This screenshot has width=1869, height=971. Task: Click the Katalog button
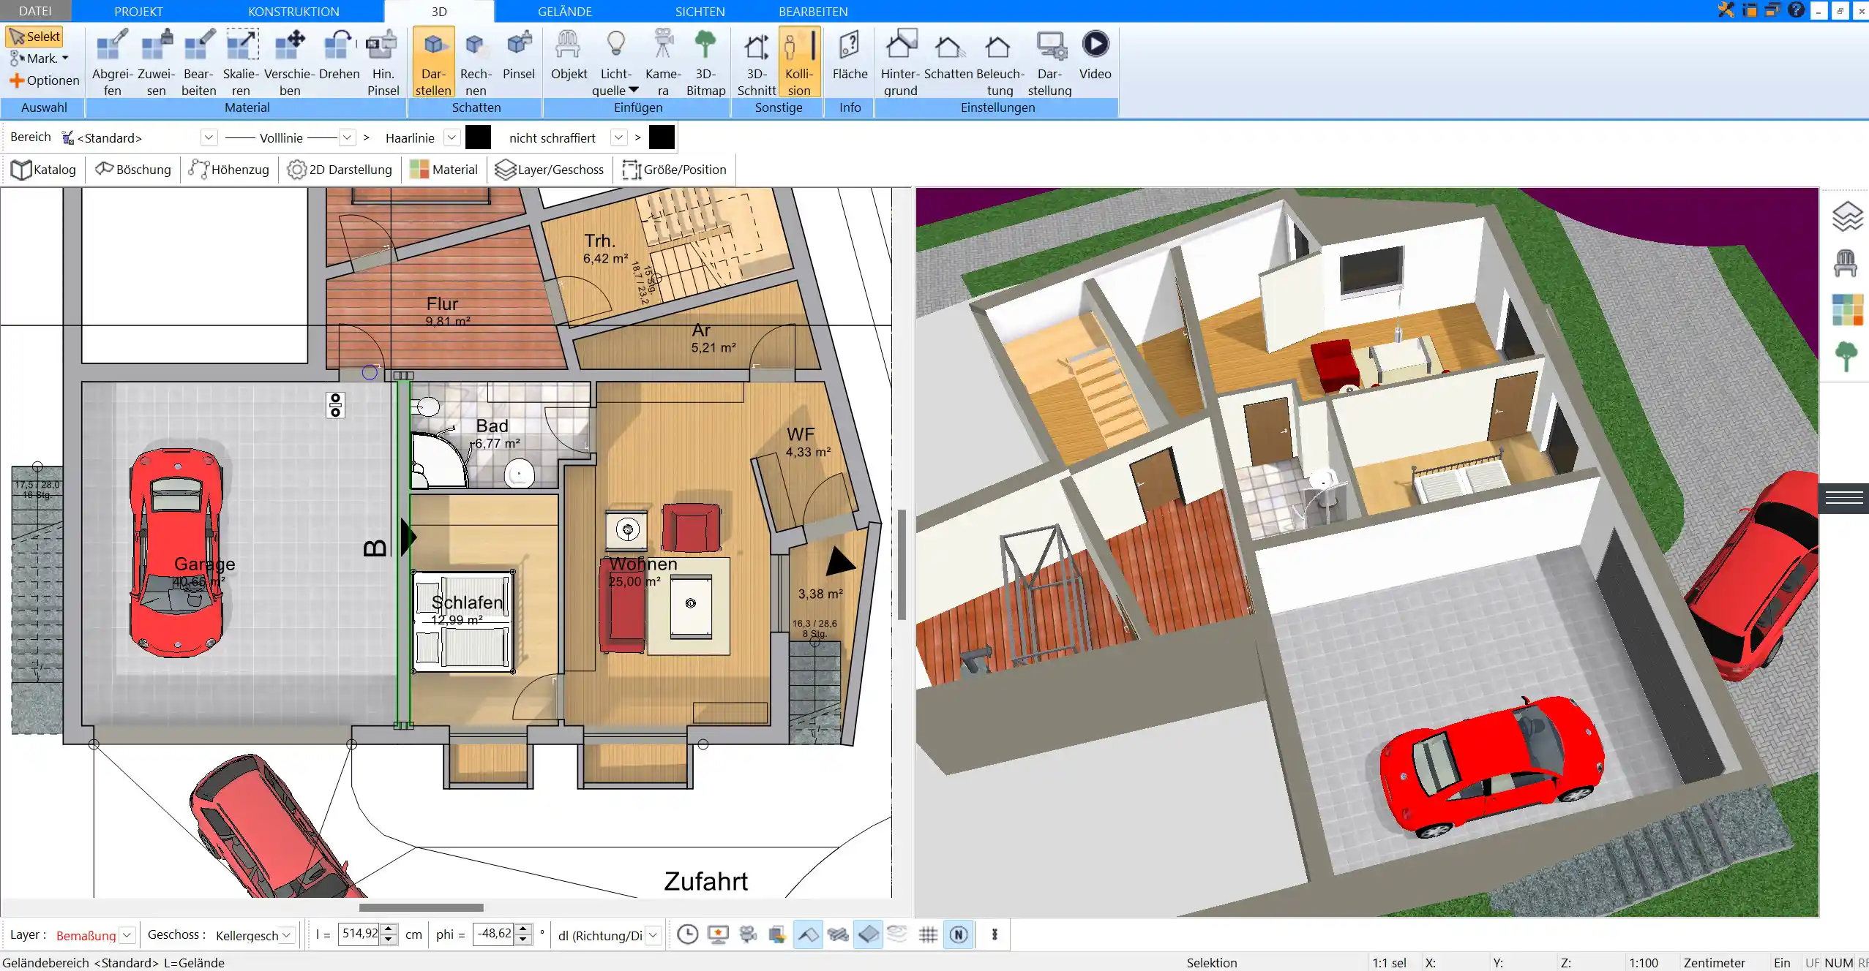(x=44, y=170)
